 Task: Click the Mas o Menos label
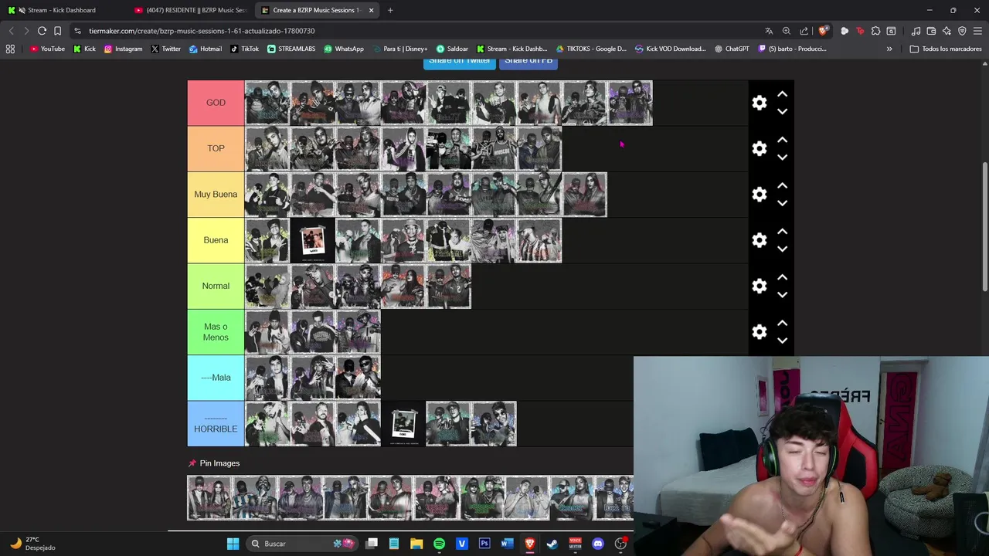pos(216,332)
